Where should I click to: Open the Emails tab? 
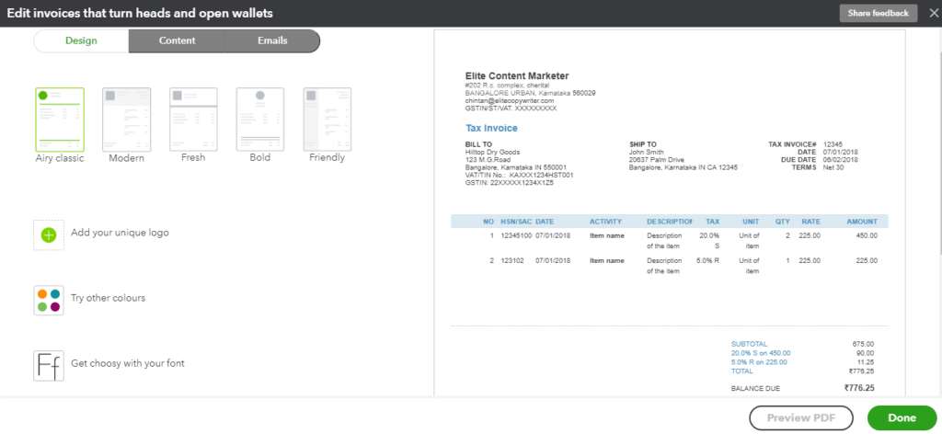[x=272, y=41]
